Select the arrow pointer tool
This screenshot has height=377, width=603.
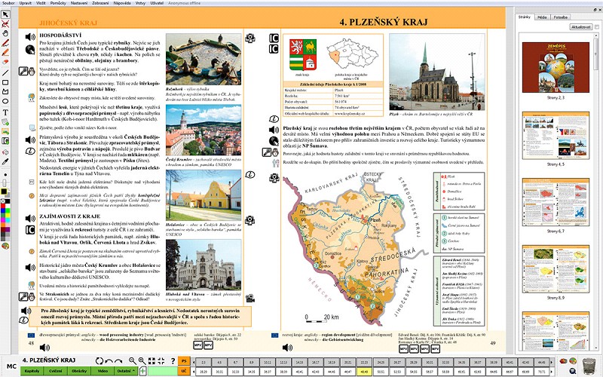point(5,14)
